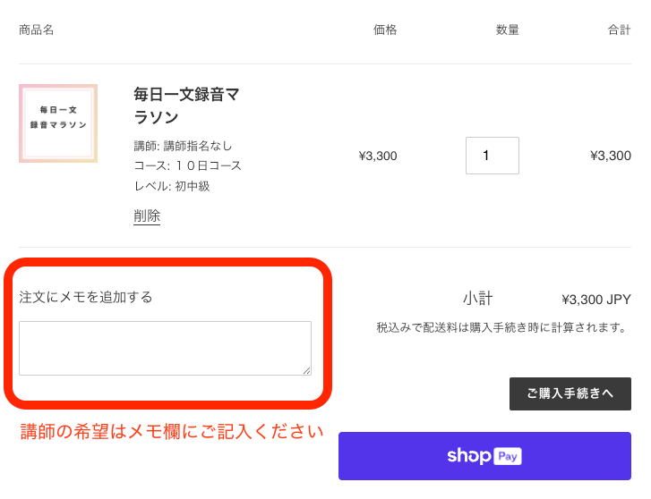651x499 pixels.
Task: Click the 商品名 column header
Action: 37,30
